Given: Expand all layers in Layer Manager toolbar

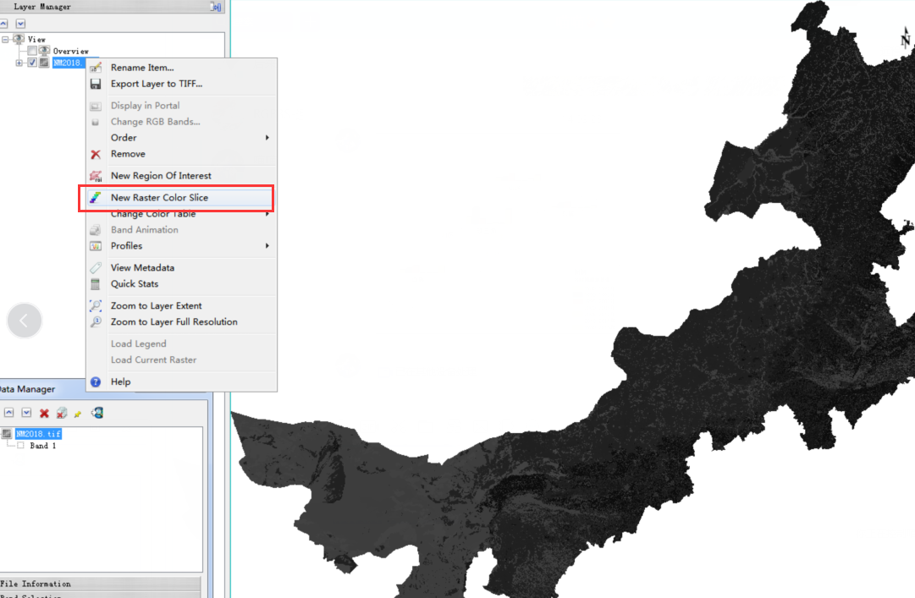Looking at the screenshot, I should [20, 24].
